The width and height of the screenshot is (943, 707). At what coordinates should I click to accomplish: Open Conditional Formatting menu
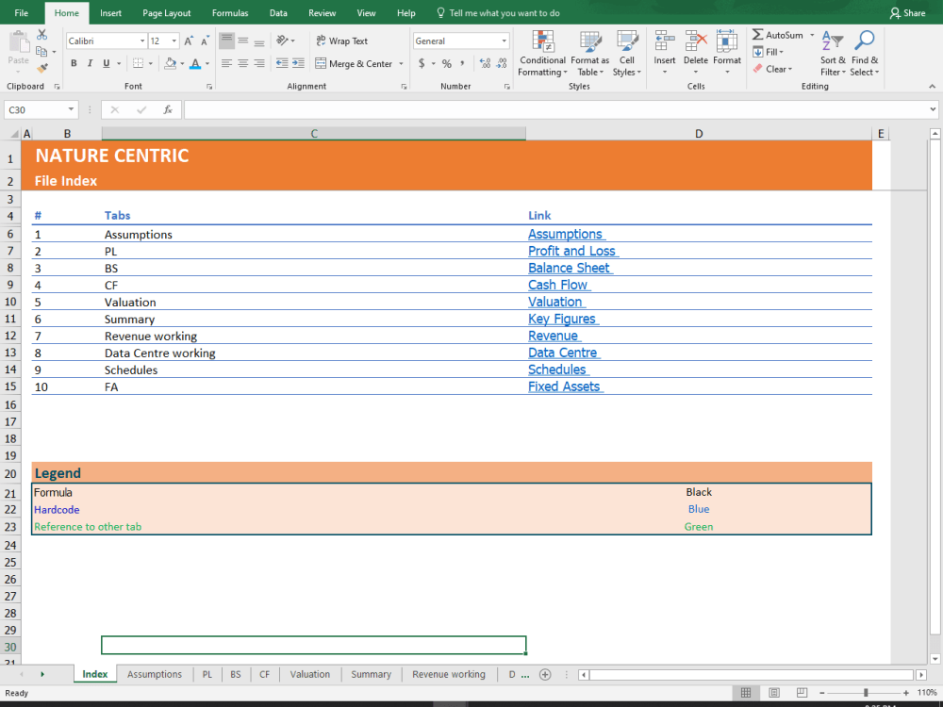pyautogui.click(x=542, y=54)
